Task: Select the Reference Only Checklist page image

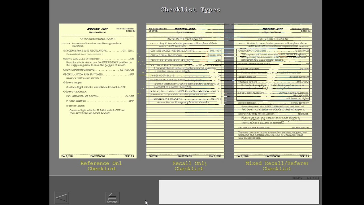Action: click(x=98, y=91)
